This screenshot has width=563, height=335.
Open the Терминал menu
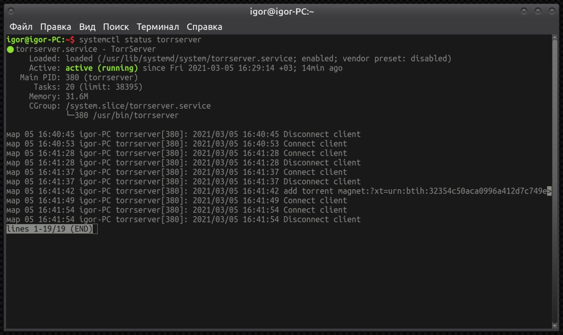(x=157, y=27)
